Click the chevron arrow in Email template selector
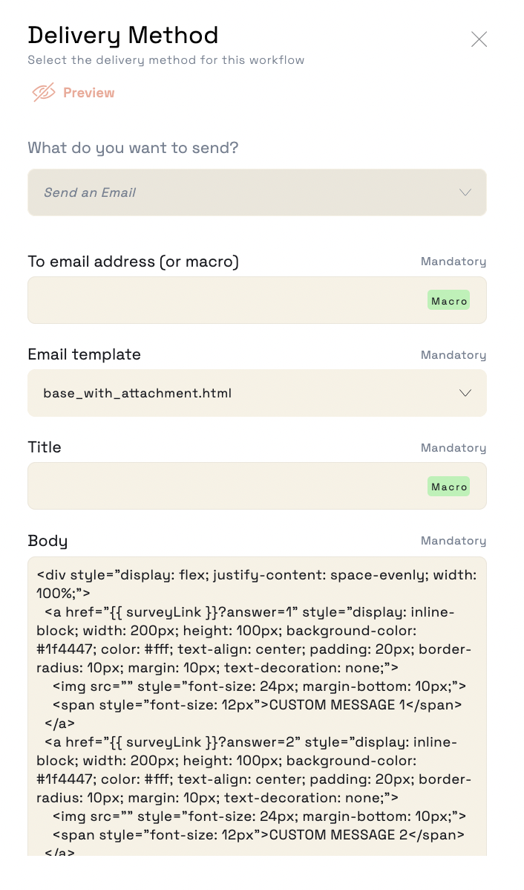Image resolution: width=524 pixels, height=890 pixels. pyautogui.click(x=465, y=393)
